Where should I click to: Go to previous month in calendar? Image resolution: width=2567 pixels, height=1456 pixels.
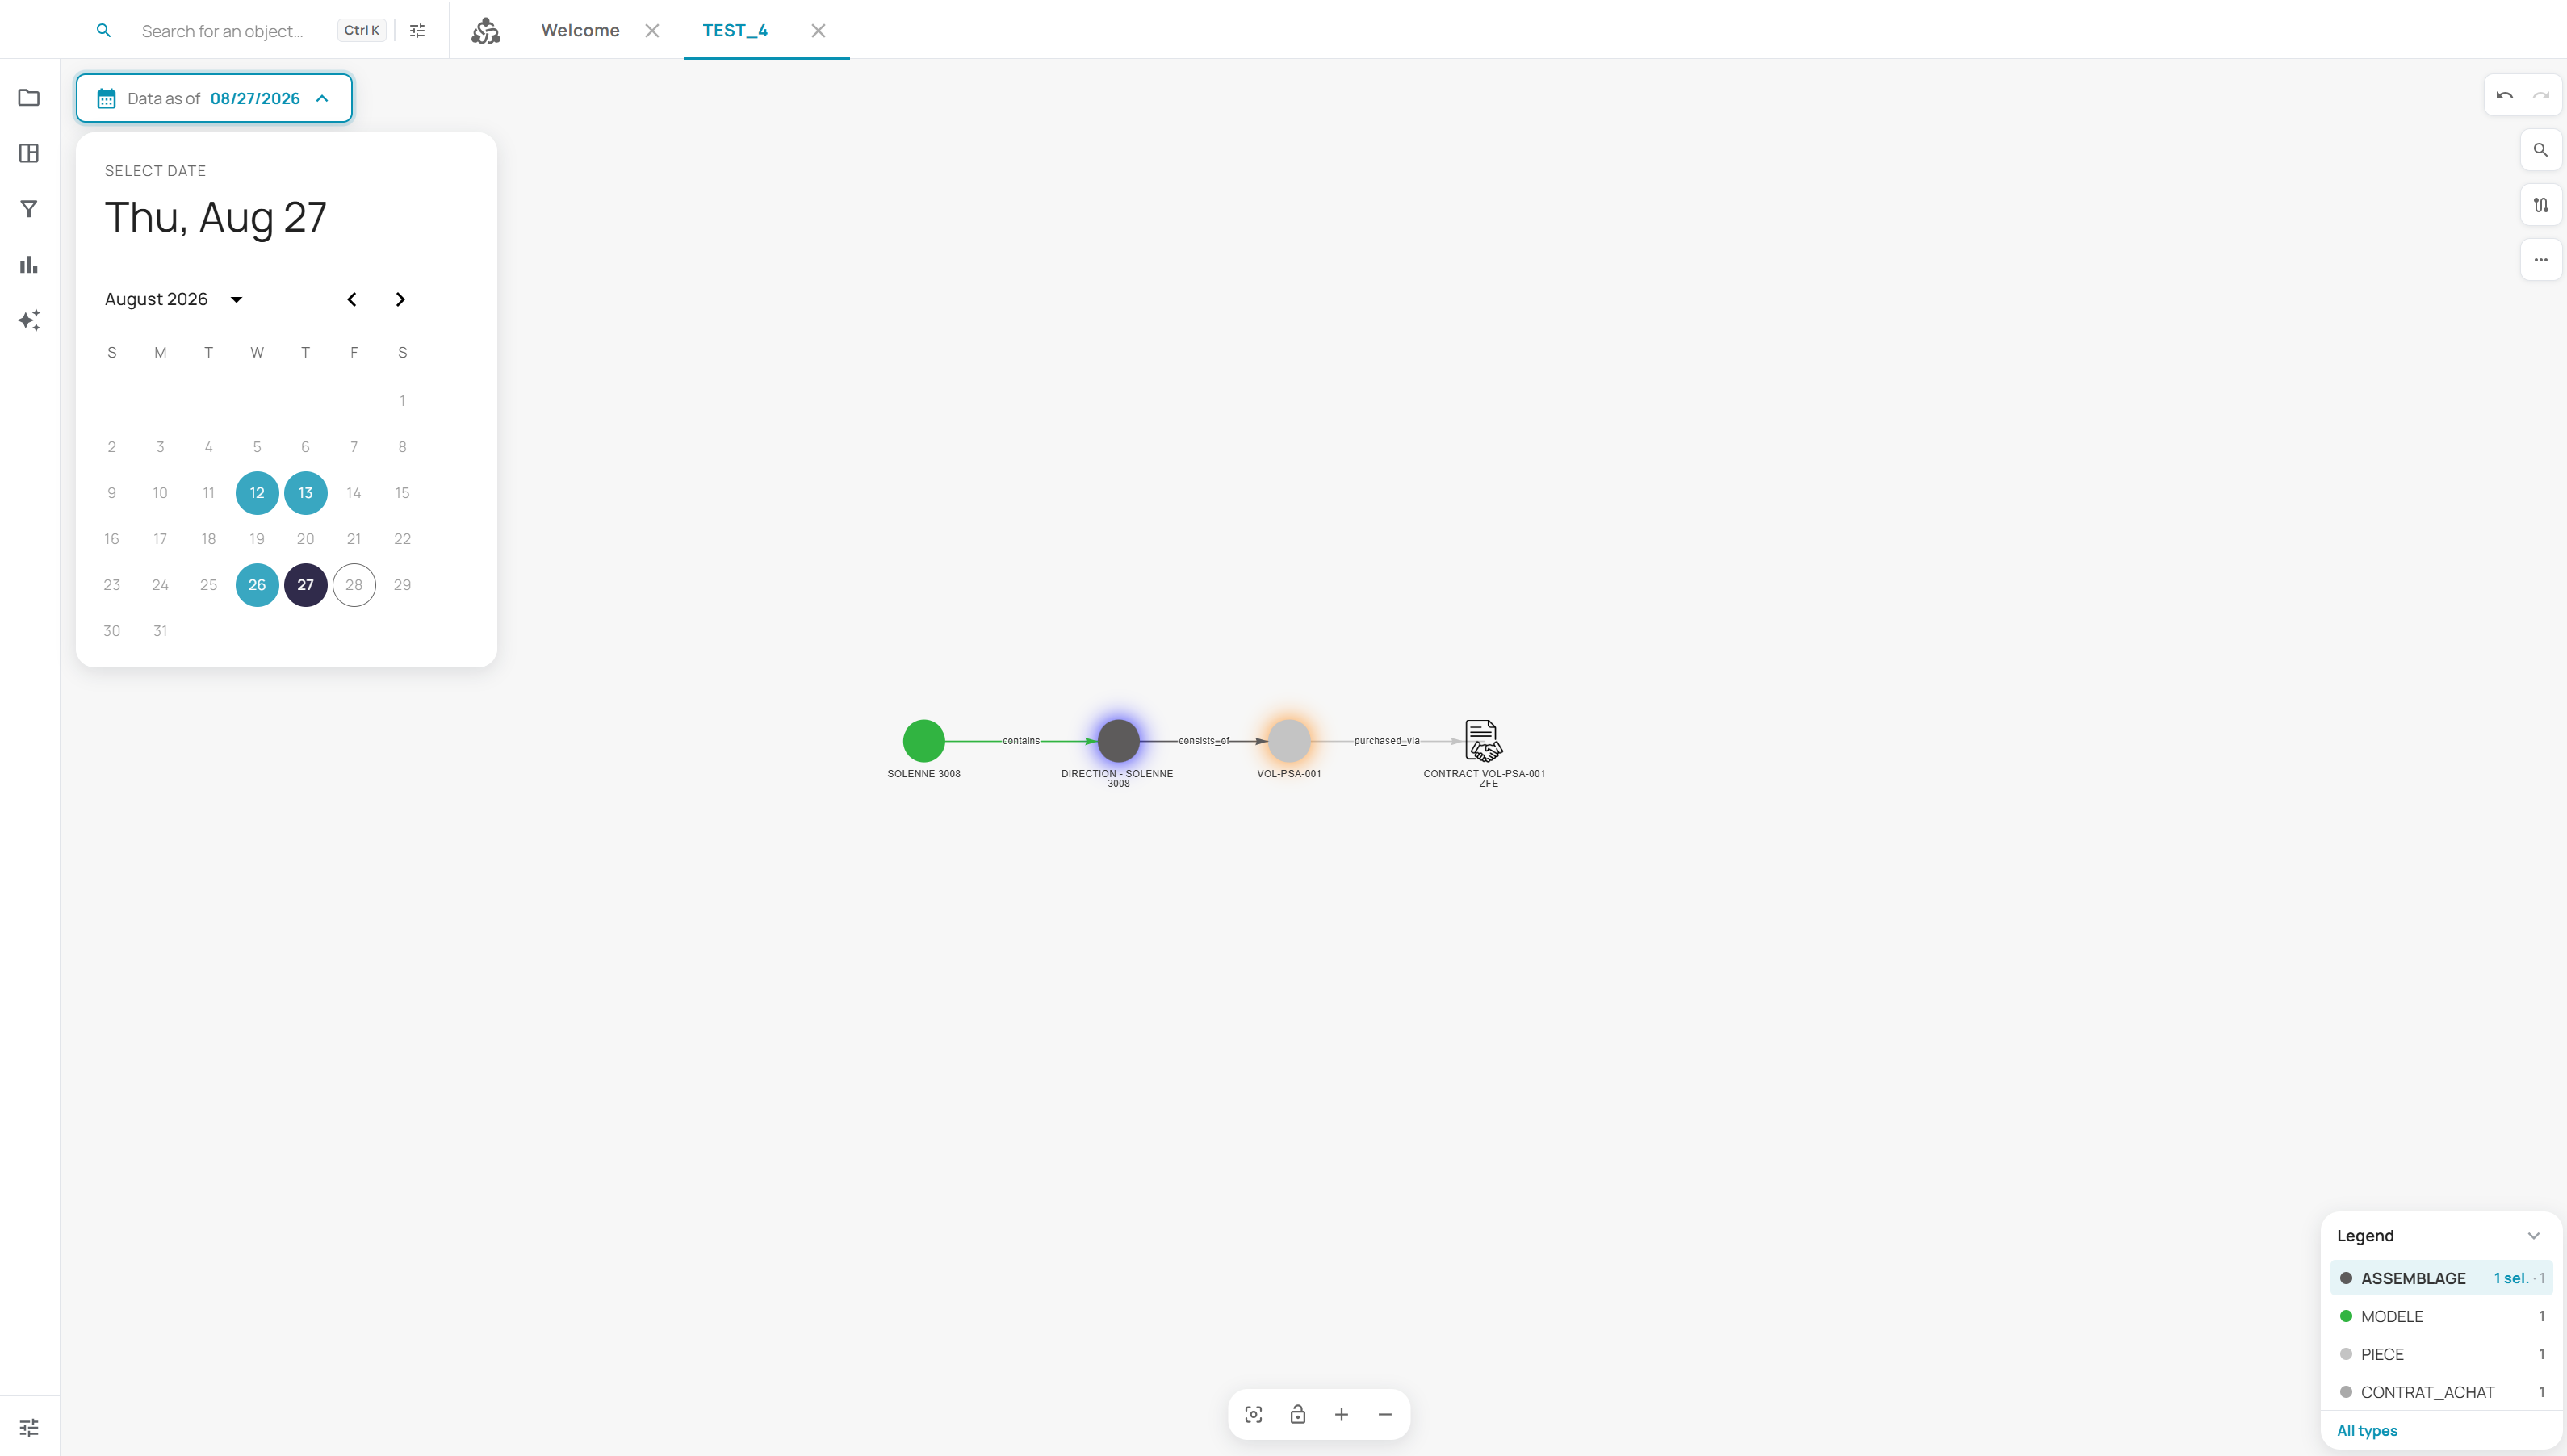[352, 299]
